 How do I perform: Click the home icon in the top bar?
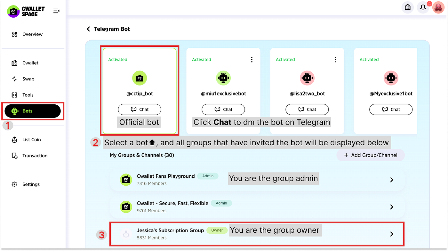[407, 7]
